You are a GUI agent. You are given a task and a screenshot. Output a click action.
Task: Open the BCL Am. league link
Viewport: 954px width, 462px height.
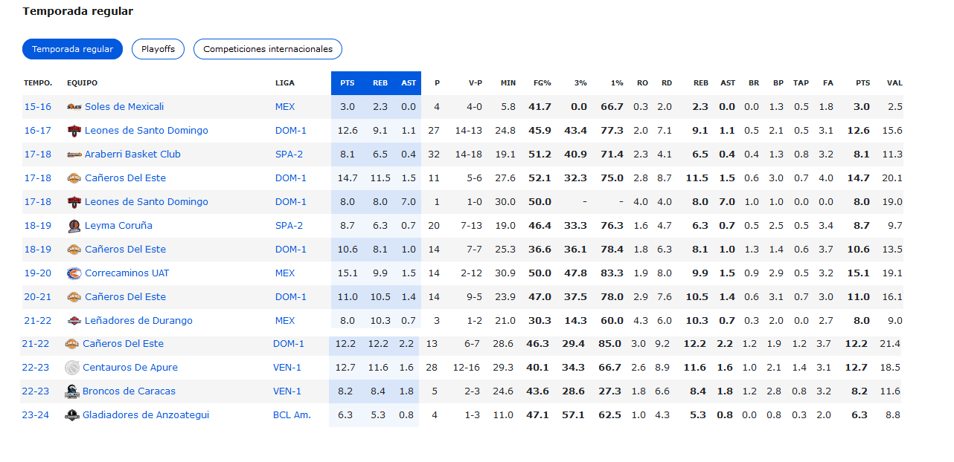292,415
